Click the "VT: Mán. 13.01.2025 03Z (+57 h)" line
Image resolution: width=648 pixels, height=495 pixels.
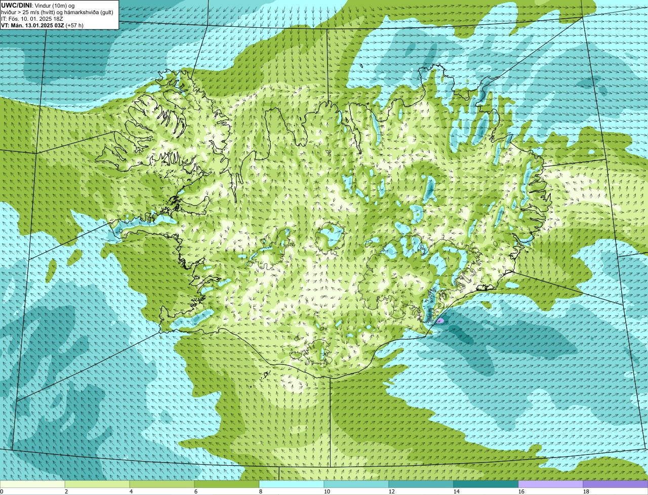[x=43, y=25]
